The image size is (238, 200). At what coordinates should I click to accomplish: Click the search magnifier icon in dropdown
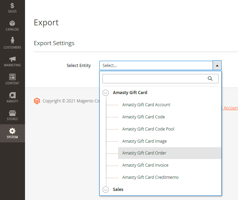pos(210,78)
